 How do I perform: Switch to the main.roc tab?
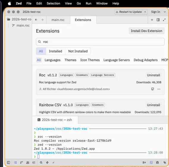(x=58, y=20)
